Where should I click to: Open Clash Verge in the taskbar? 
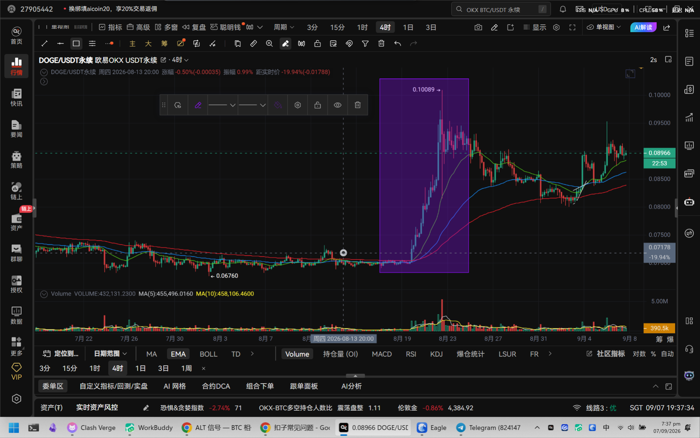[91, 427]
